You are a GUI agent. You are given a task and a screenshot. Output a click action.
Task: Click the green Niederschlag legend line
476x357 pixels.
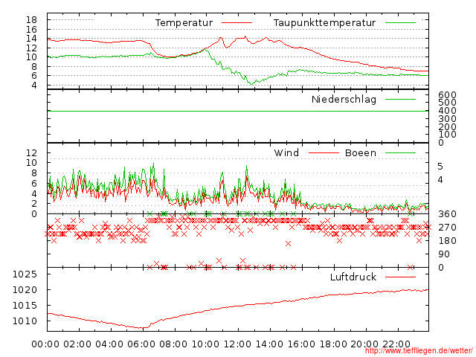click(400, 99)
